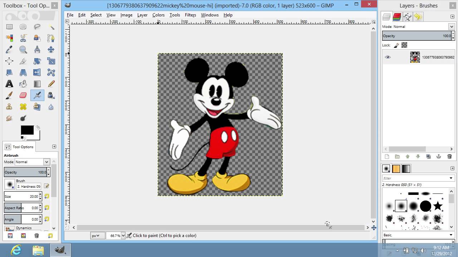Open the brush filter dropdown arrow
Screen dimensions: 458x257
tap(451, 178)
